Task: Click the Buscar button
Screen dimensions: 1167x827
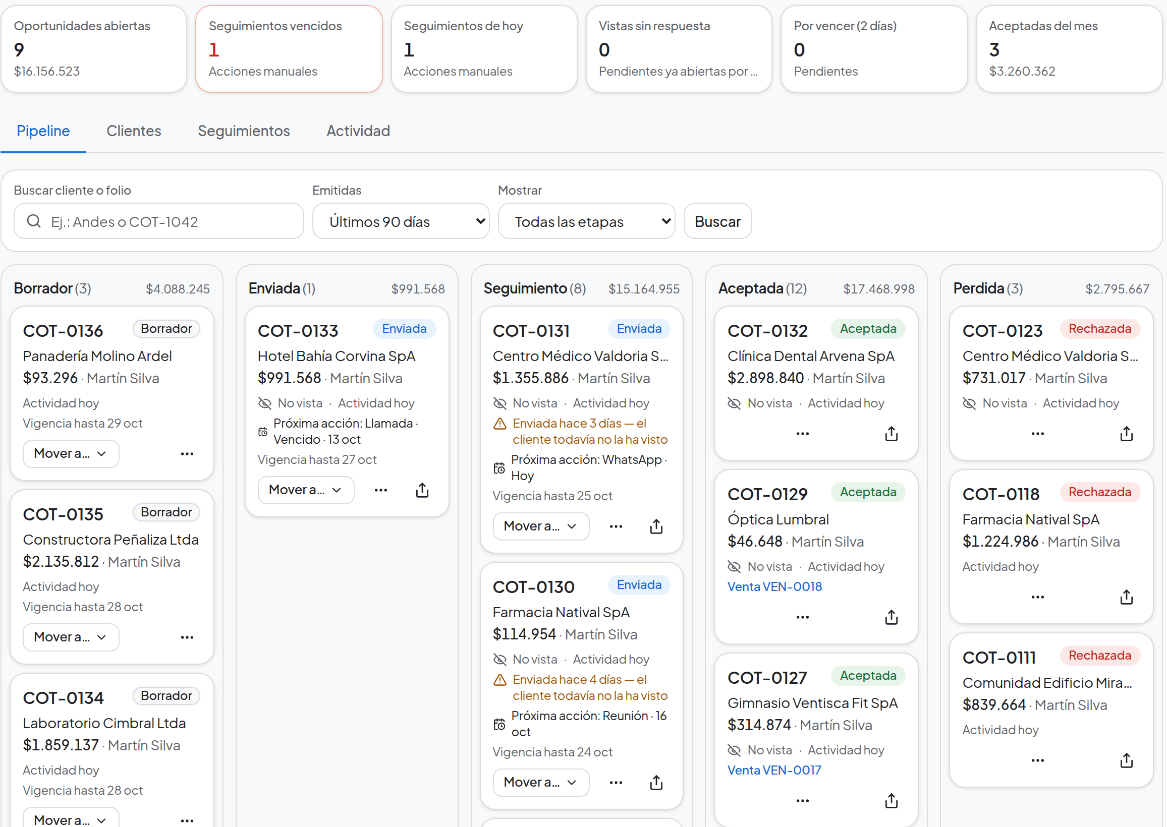Action: (x=717, y=221)
